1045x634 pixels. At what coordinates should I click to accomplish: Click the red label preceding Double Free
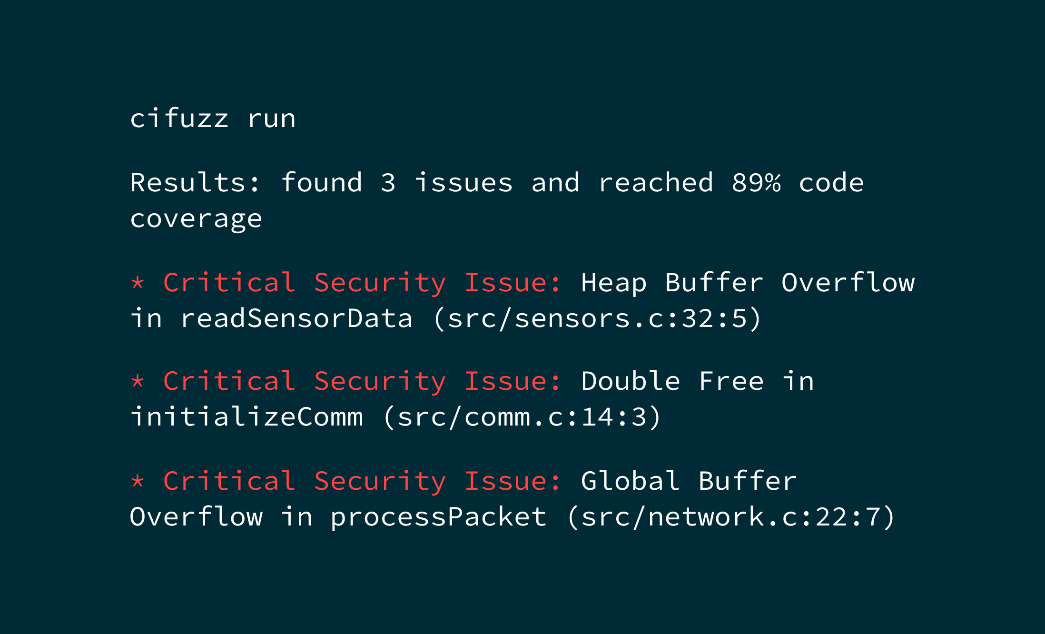point(362,381)
